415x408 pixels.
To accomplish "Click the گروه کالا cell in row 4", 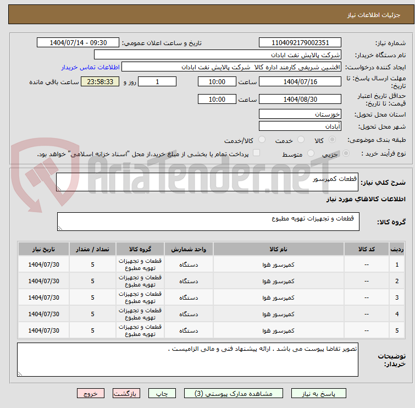I will tap(140, 314).
